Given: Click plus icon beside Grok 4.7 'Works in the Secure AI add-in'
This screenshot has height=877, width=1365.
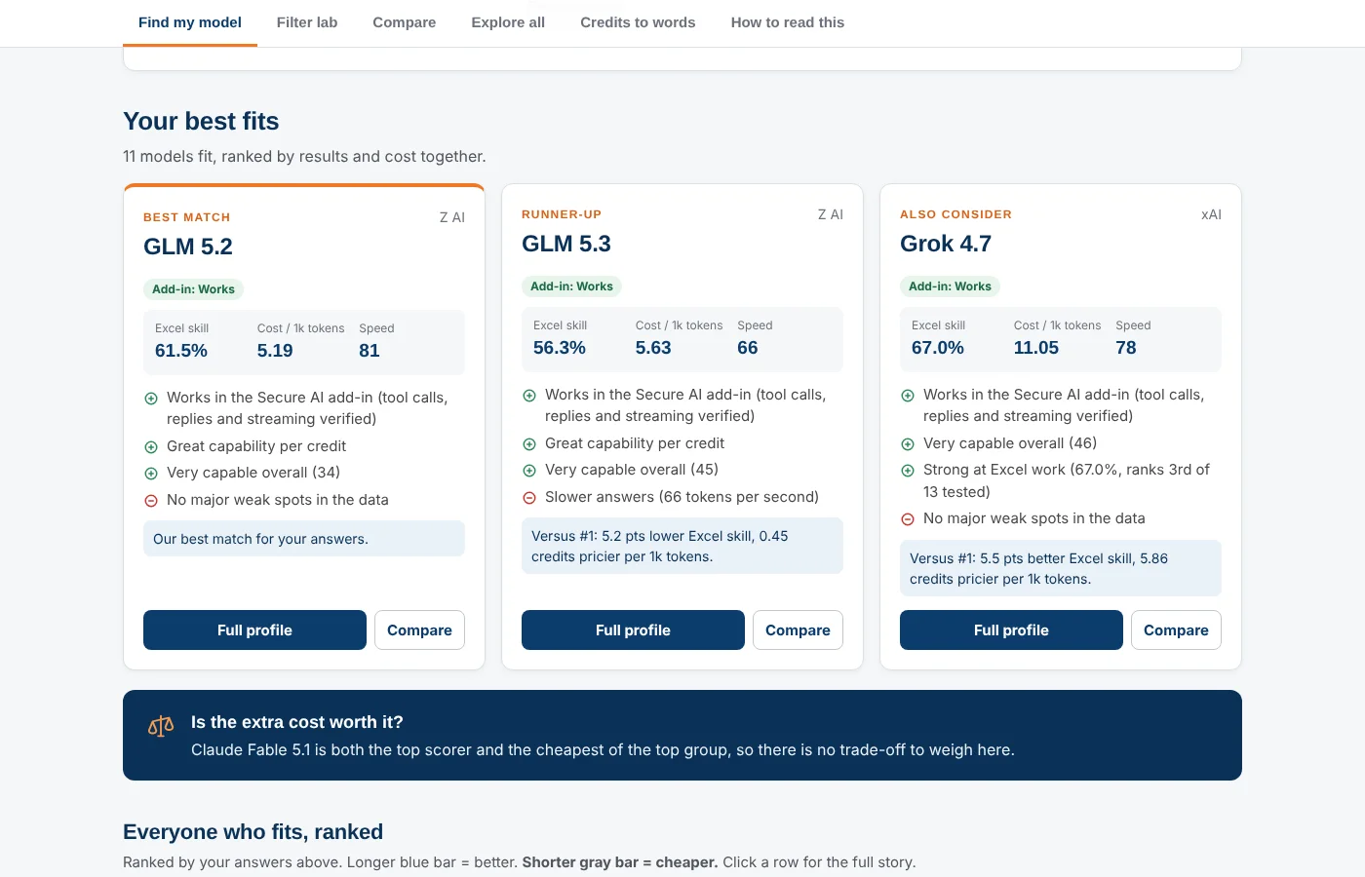Looking at the screenshot, I should coord(908,396).
